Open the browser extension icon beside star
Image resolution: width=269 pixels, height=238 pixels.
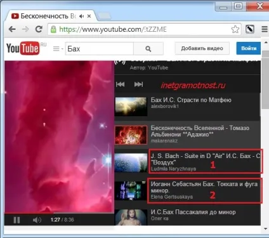pos(249,29)
